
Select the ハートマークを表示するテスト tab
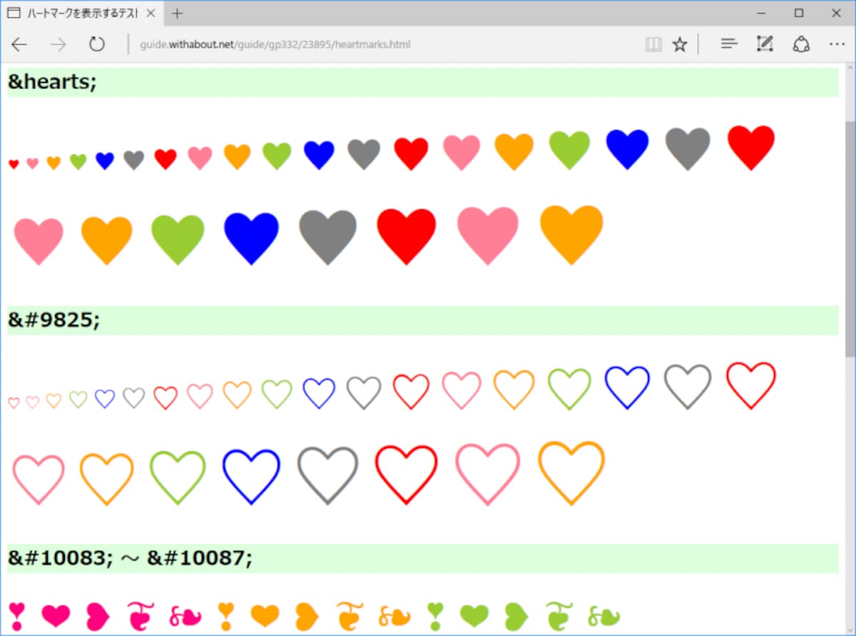point(81,13)
